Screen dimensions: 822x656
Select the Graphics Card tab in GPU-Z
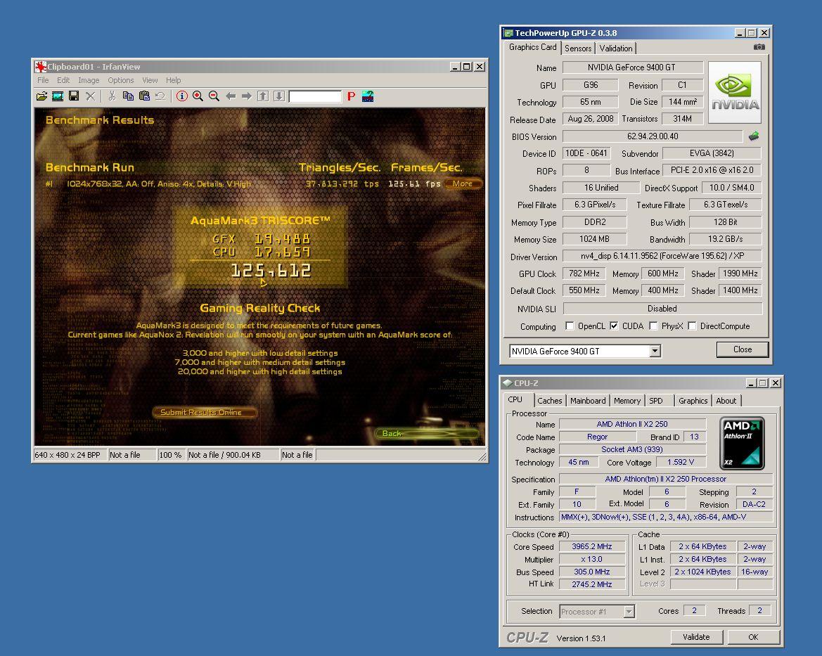[x=532, y=47]
